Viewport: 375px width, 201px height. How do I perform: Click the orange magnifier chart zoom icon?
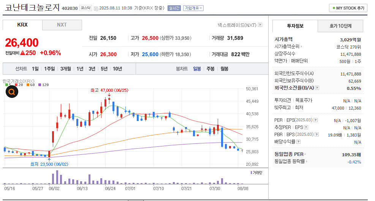(x=12, y=92)
